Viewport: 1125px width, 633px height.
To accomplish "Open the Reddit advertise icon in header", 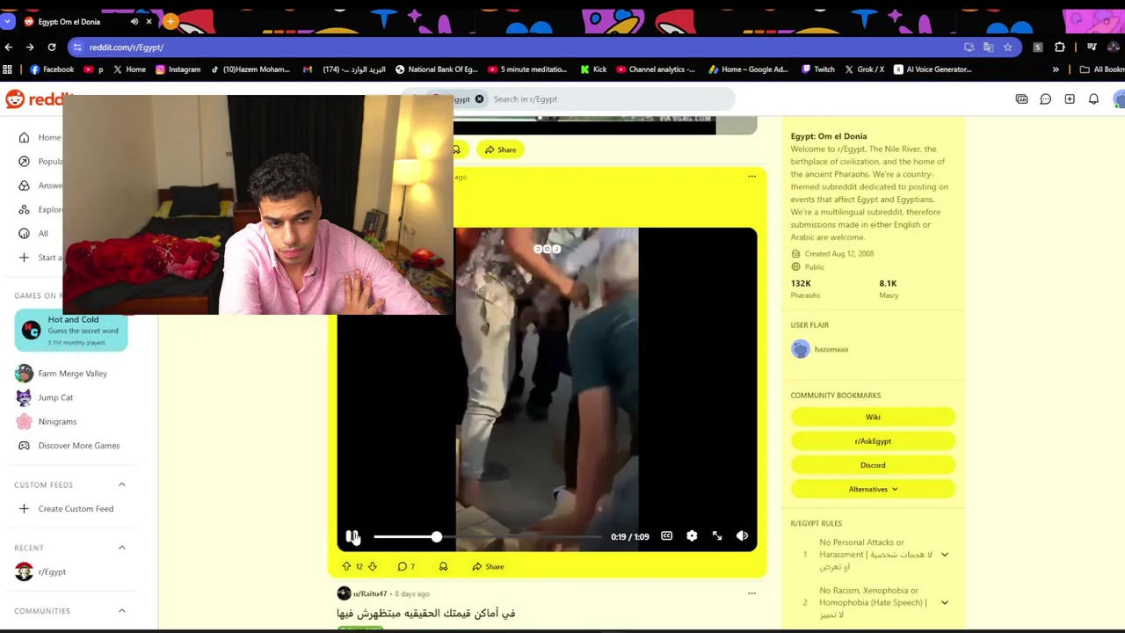I will (x=1021, y=99).
